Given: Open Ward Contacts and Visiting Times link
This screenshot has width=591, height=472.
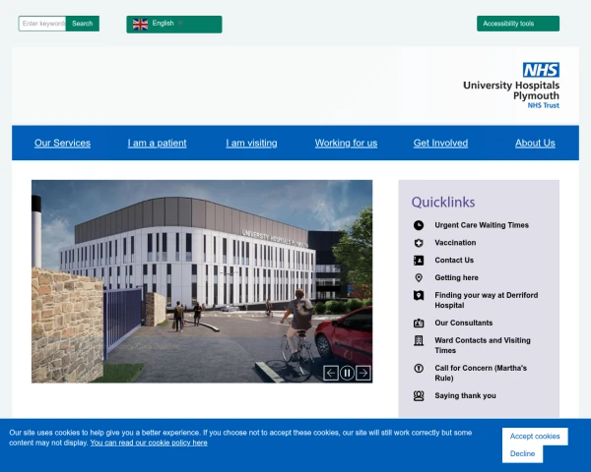Looking at the screenshot, I should point(483,345).
